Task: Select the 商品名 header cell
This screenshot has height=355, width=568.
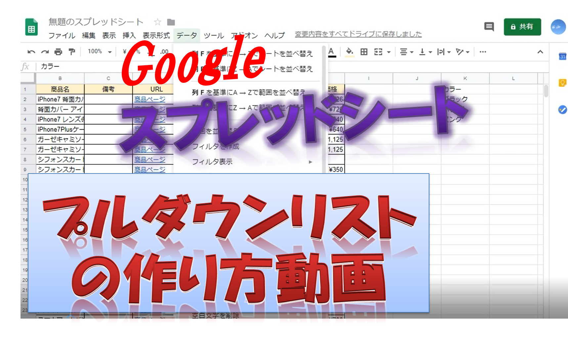Action: pos(60,89)
